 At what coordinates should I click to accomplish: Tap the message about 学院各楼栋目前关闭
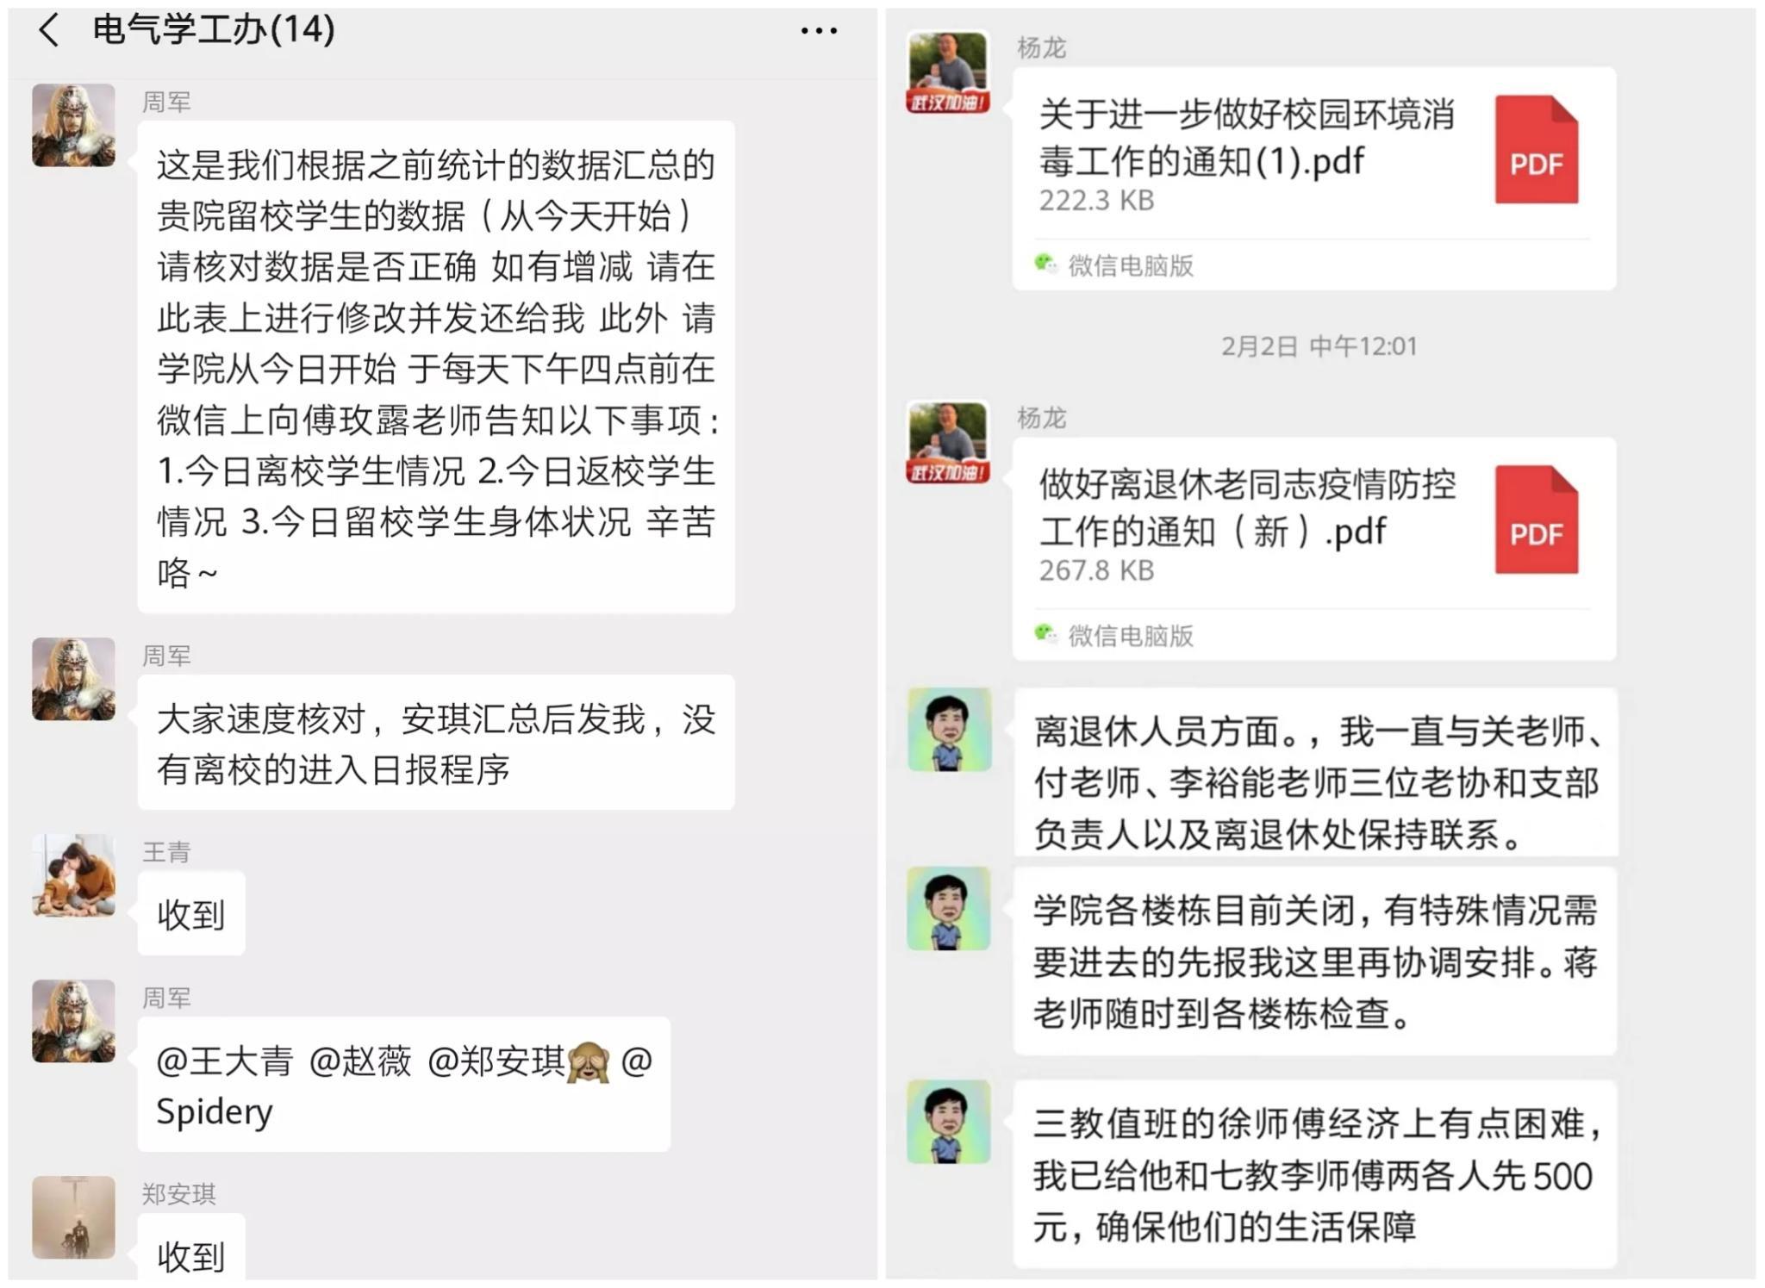pyautogui.click(x=1315, y=961)
